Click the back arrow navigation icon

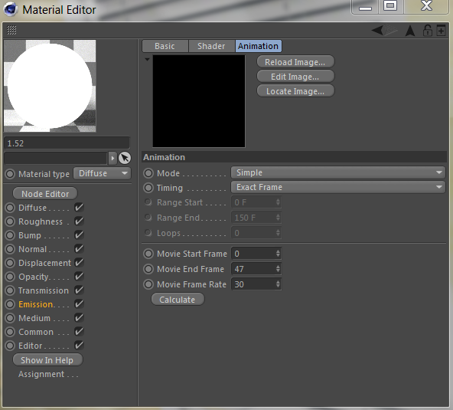[x=377, y=30]
